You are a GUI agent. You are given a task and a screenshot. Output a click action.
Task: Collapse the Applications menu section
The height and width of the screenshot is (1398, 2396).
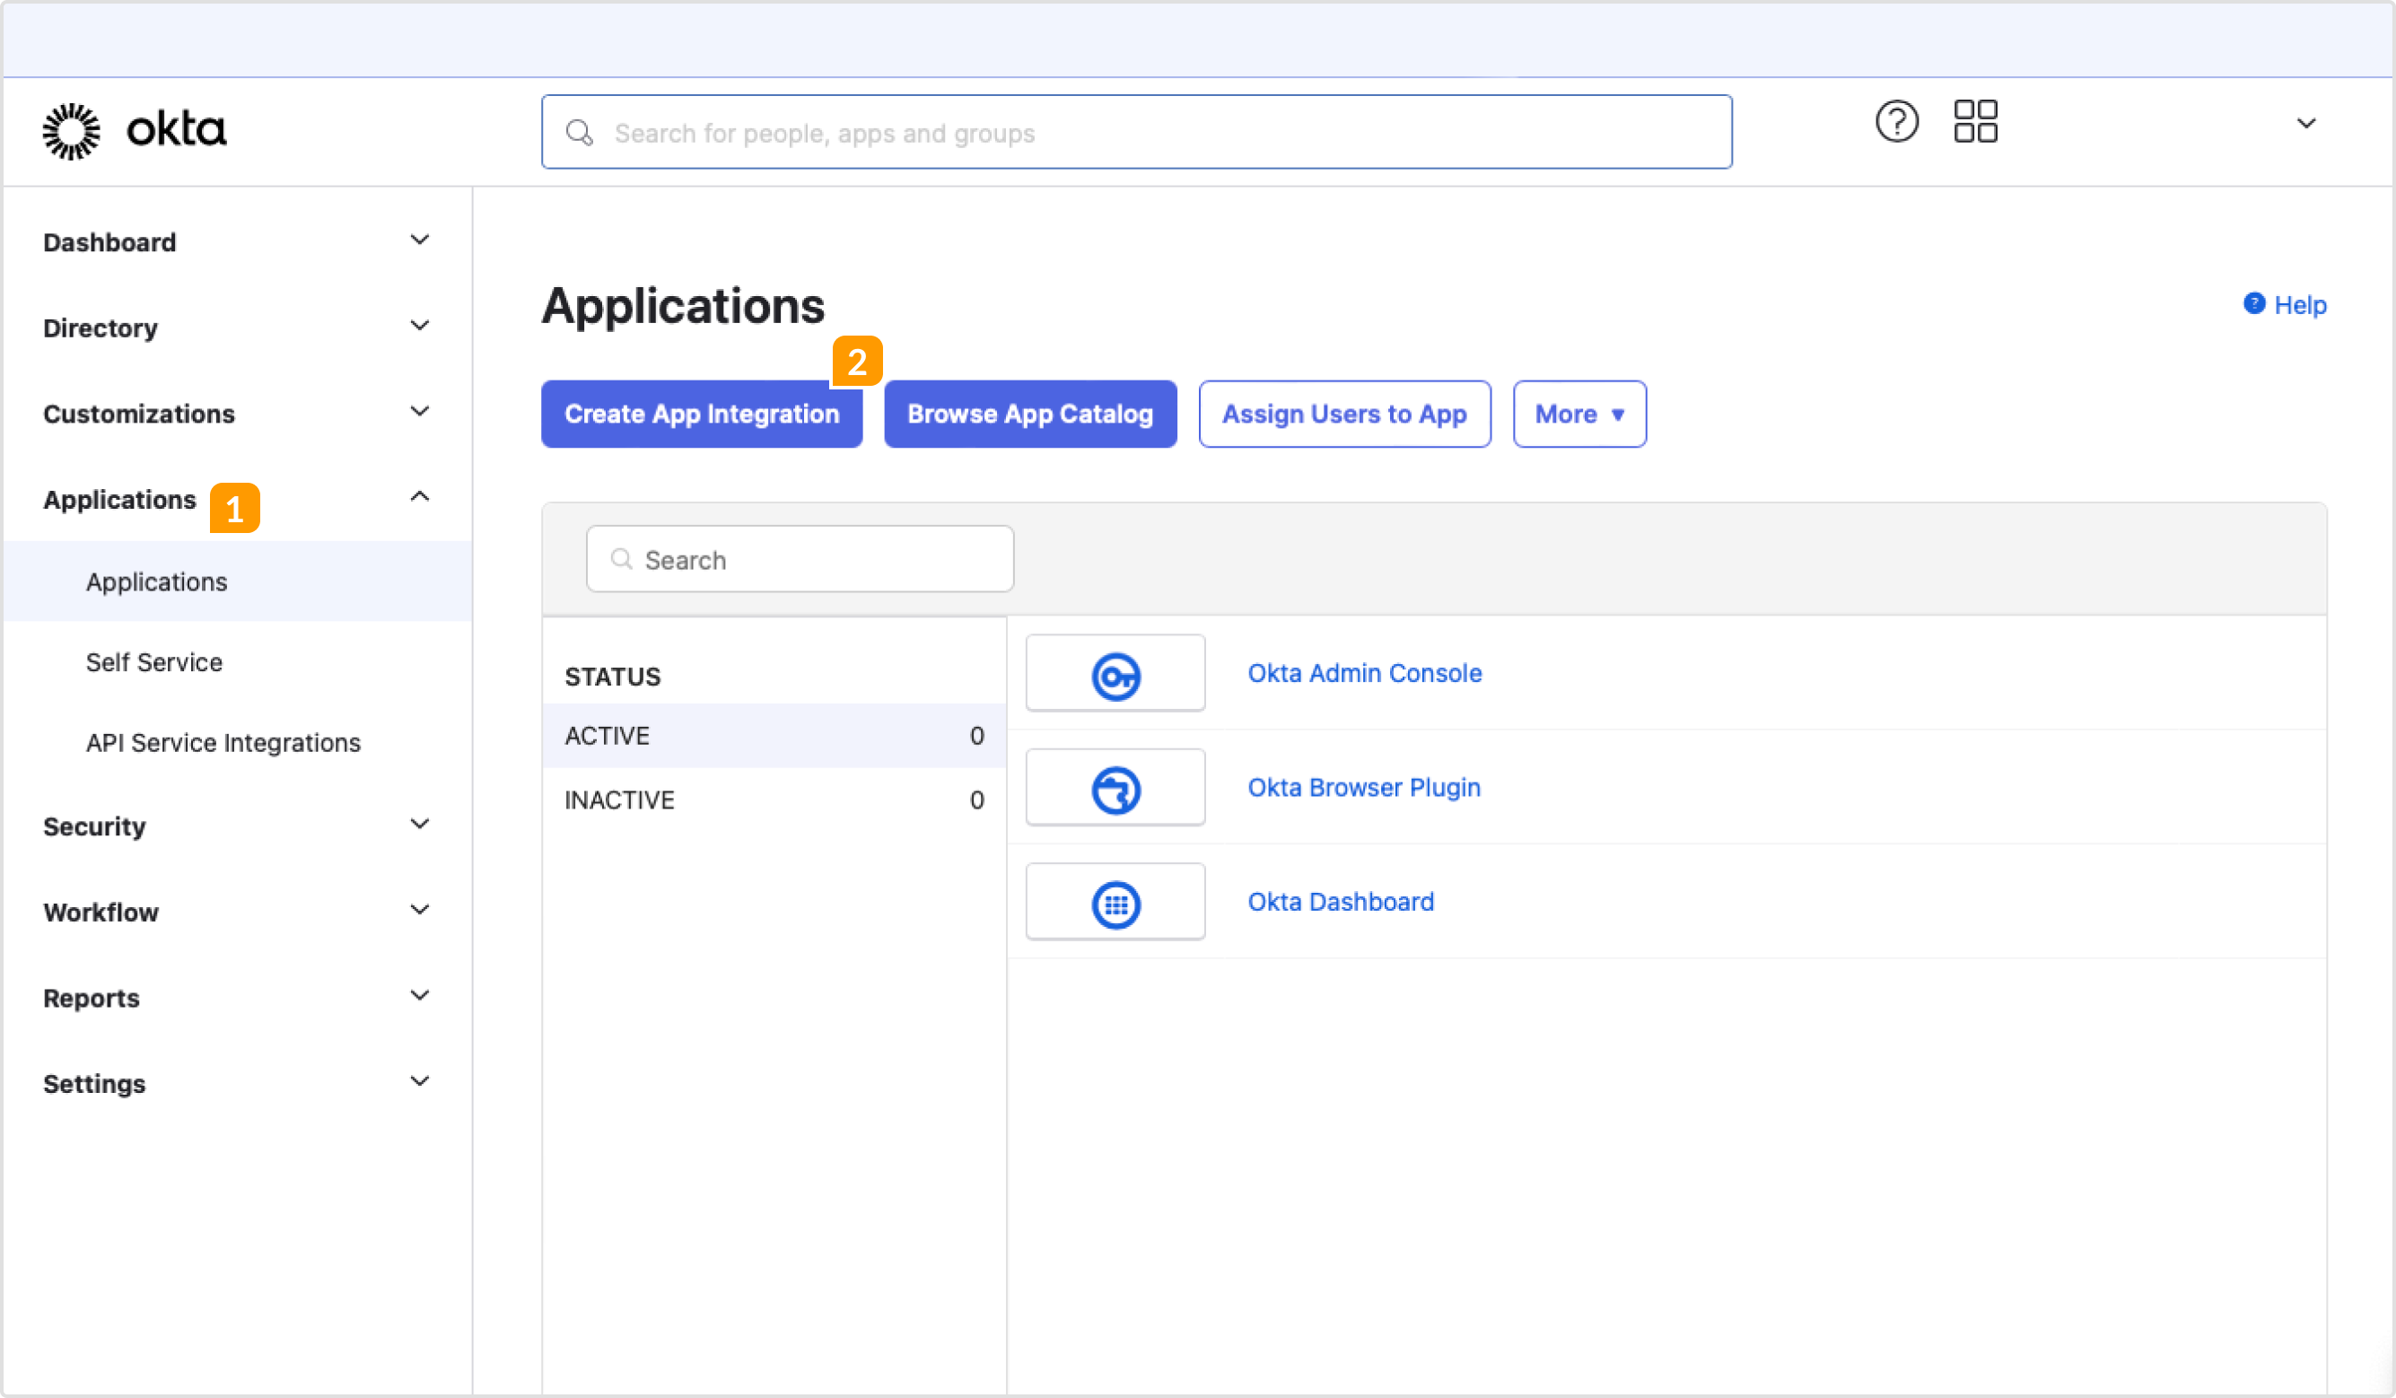(421, 496)
